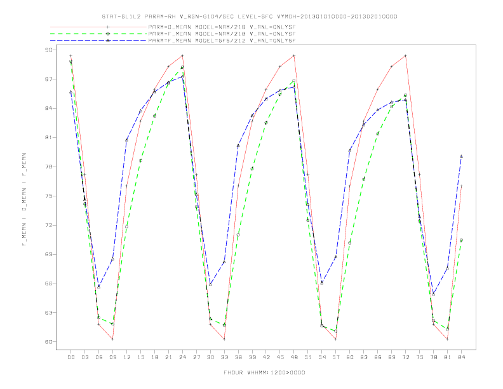This screenshot has height=389, width=503.
Task: Click the 09 forecast hour tick label
Action: [112, 357]
